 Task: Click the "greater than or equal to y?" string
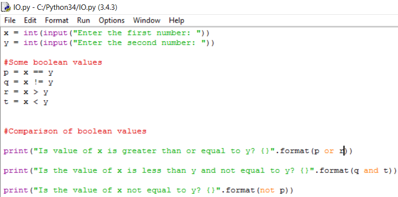(155, 151)
